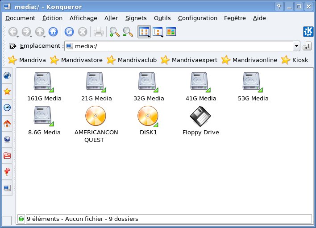
Task: Click the empty box below sidebar
Action: 7,220
